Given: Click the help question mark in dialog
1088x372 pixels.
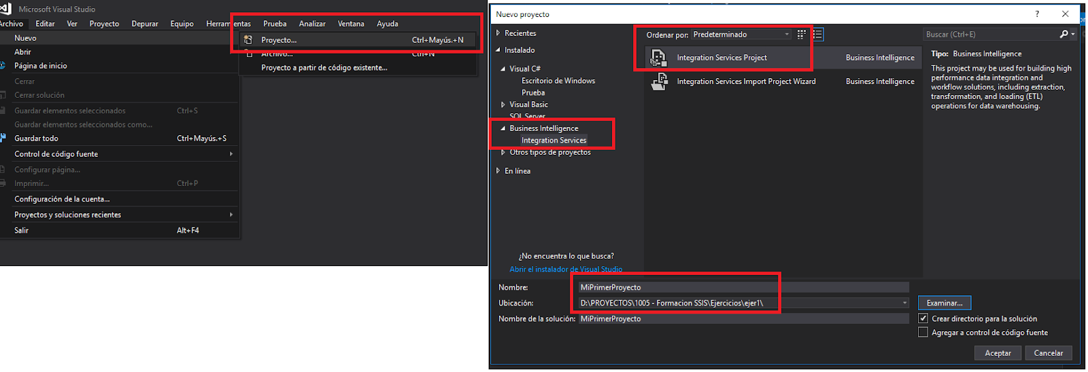Looking at the screenshot, I should pos(1037,14).
